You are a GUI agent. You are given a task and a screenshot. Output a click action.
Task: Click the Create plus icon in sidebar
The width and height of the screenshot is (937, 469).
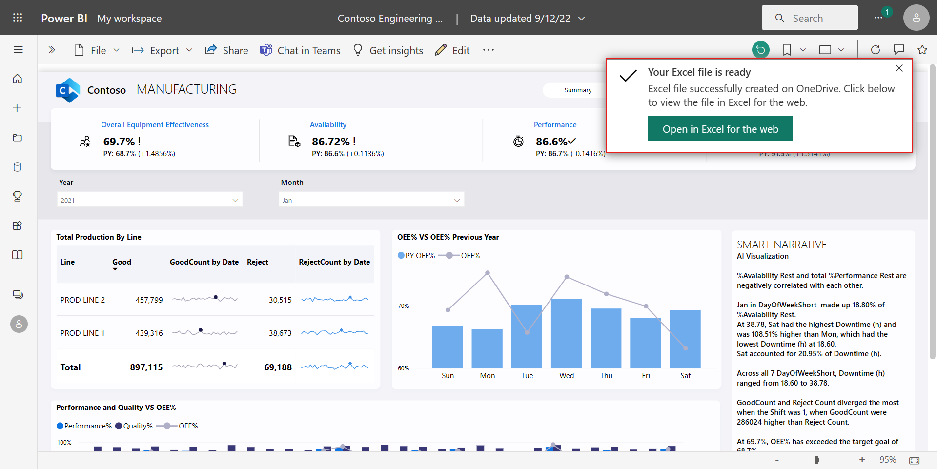[x=18, y=108]
